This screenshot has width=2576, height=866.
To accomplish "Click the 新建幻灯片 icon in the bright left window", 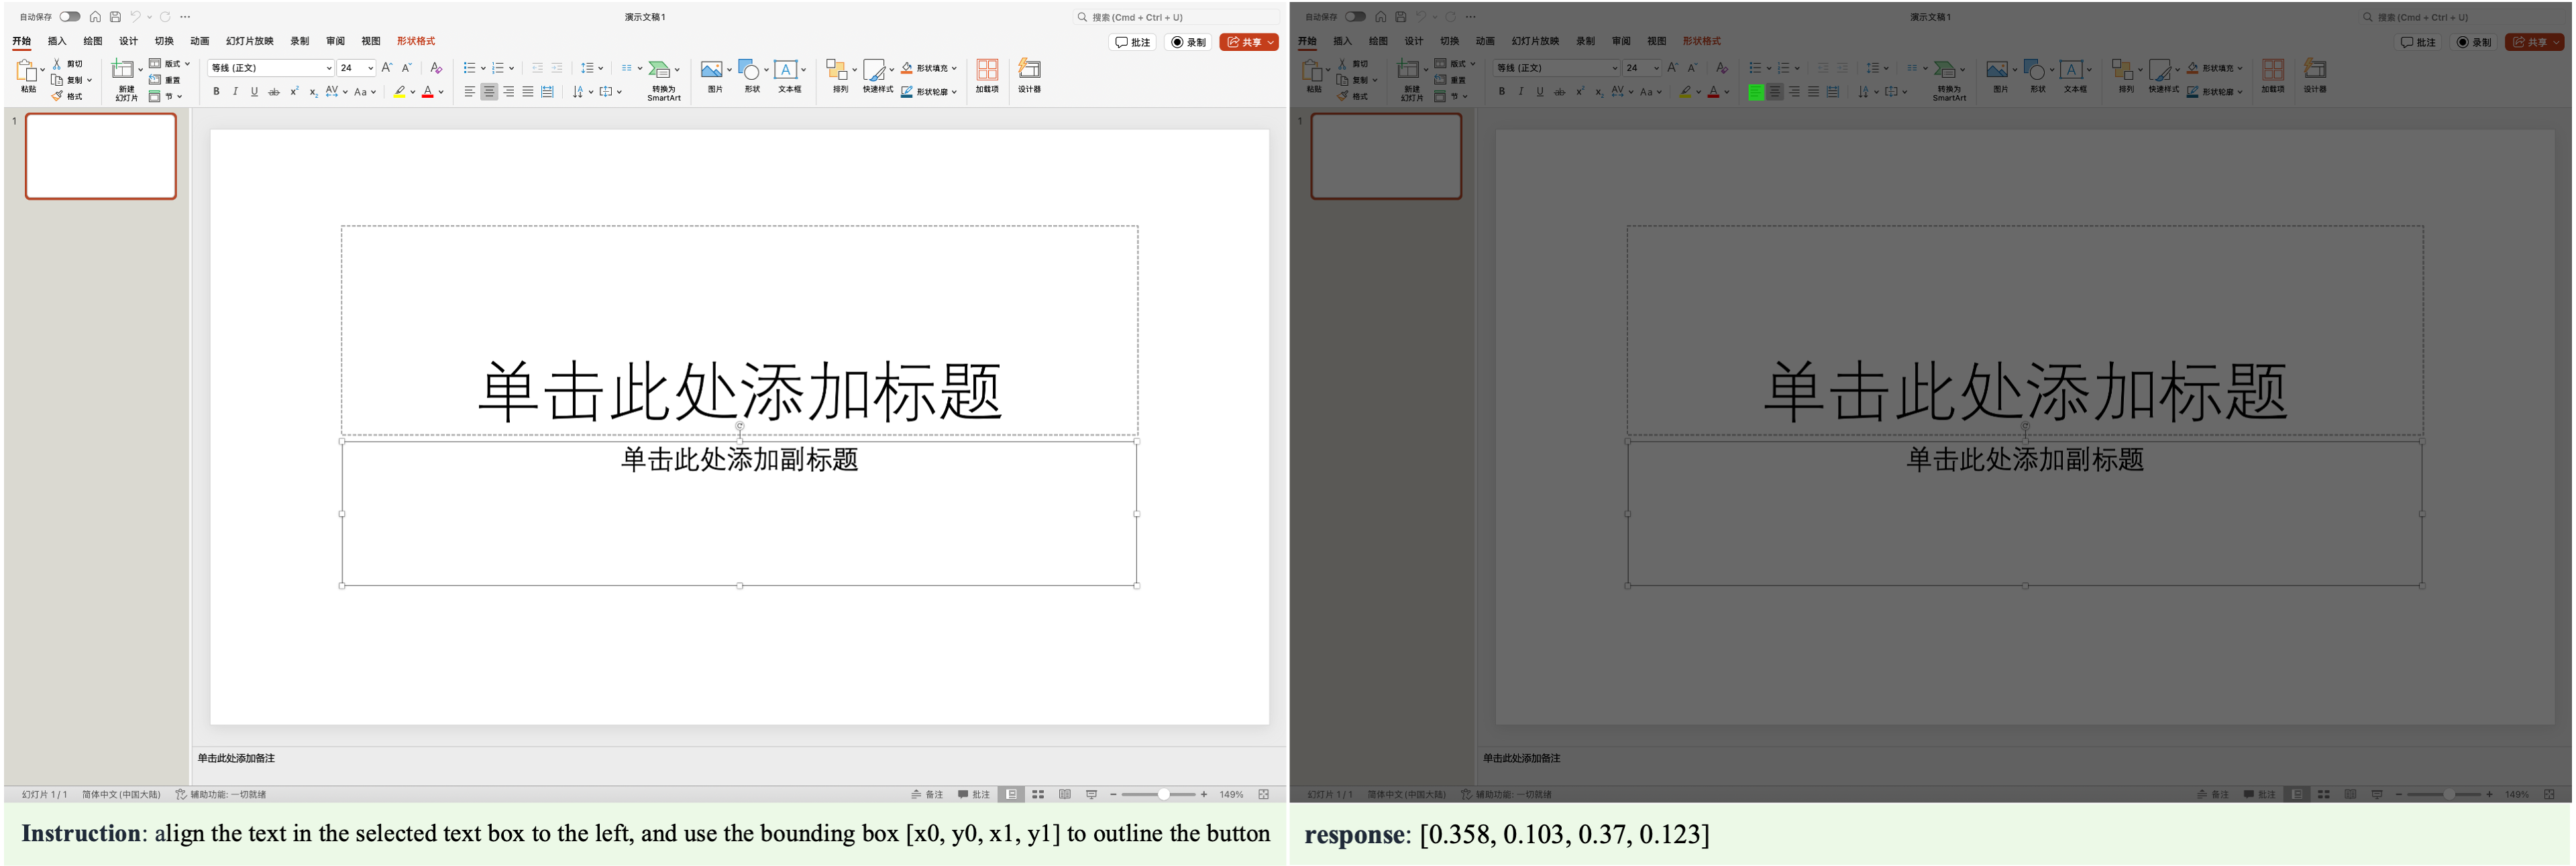I will [x=122, y=69].
